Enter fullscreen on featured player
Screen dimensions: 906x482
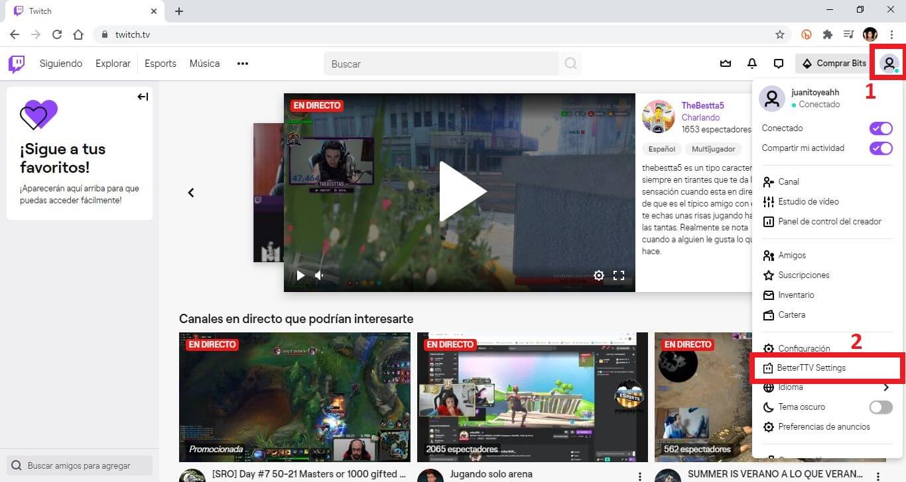[619, 275]
